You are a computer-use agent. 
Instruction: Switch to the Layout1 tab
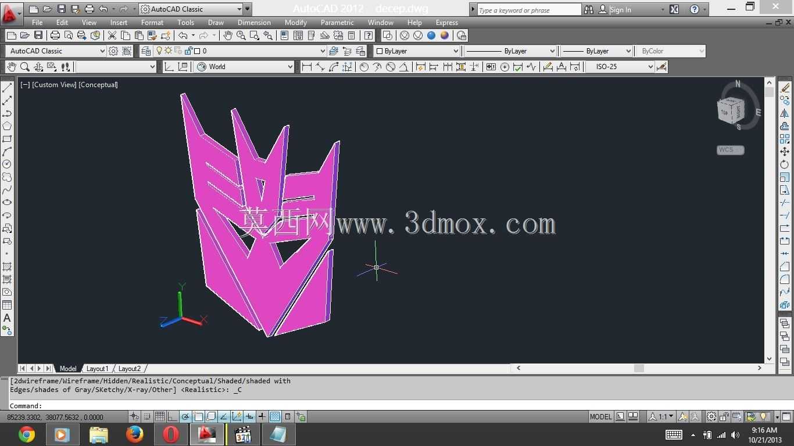tap(97, 369)
